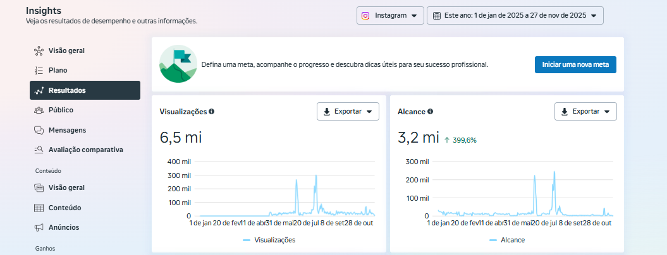Toggle the Visualizações legend series
667x255 pixels.
coord(269,240)
